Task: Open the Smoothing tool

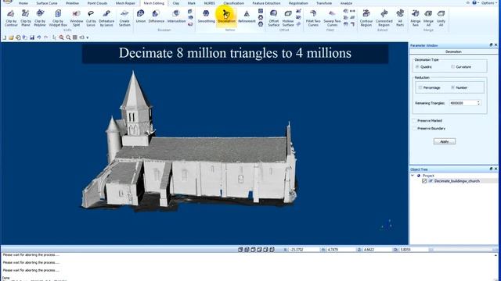Action: 206,16
